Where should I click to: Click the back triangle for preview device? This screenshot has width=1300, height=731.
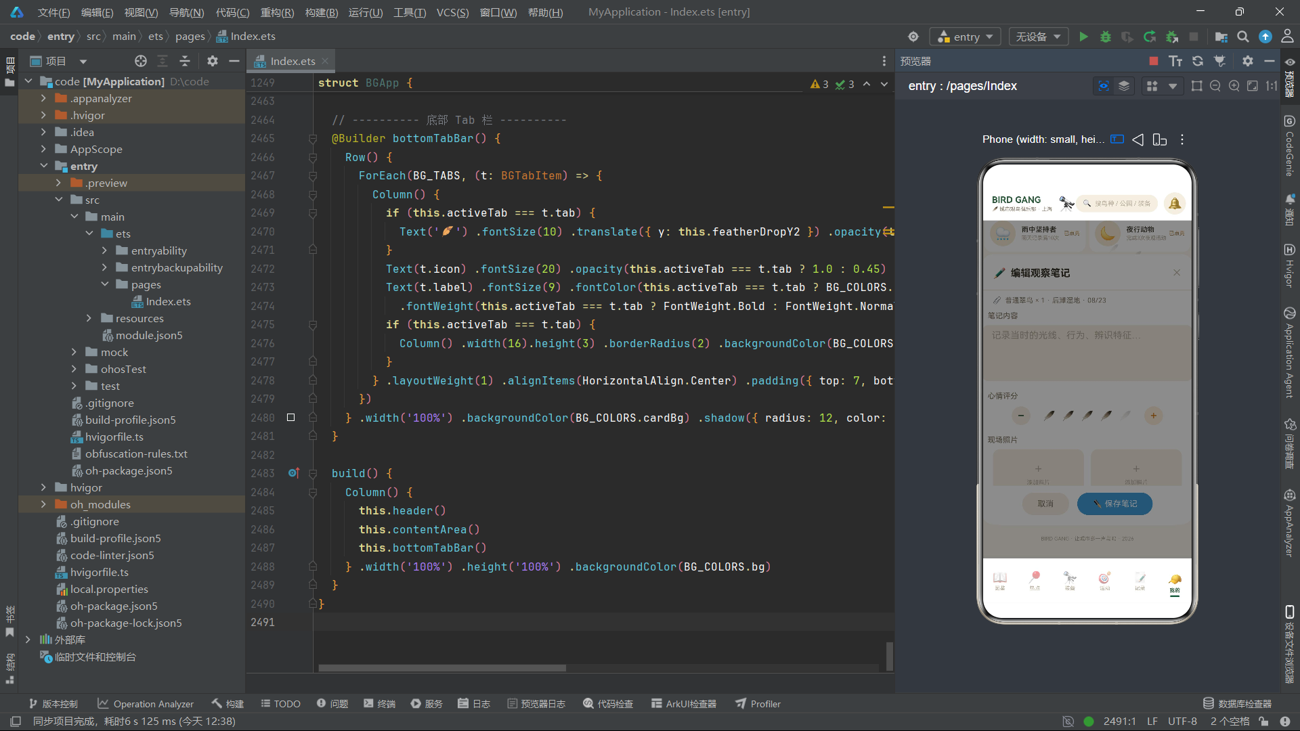1137,139
